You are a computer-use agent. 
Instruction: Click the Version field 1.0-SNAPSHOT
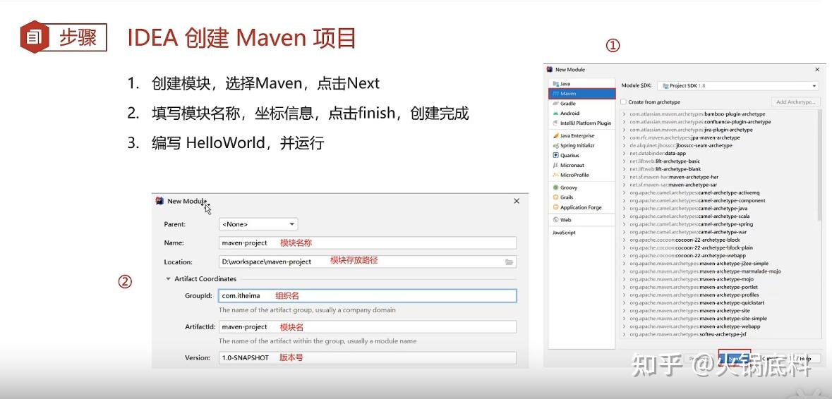click(x=367, y=357)
